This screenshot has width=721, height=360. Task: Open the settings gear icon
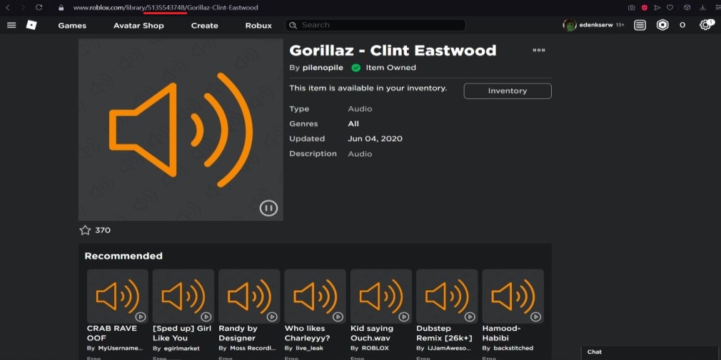(705, 25)
